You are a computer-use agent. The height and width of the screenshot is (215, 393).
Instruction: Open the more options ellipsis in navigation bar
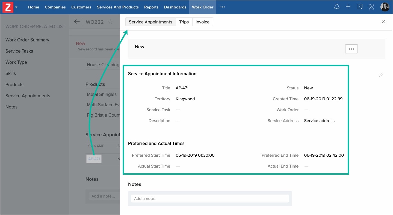pyautogui.click(x=223, y=7)
